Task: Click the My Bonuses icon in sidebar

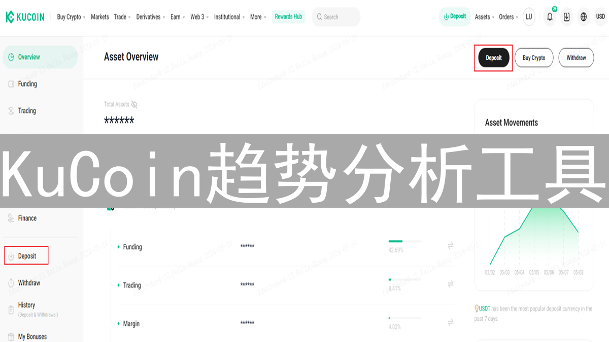Action: (x=11, y=337)
